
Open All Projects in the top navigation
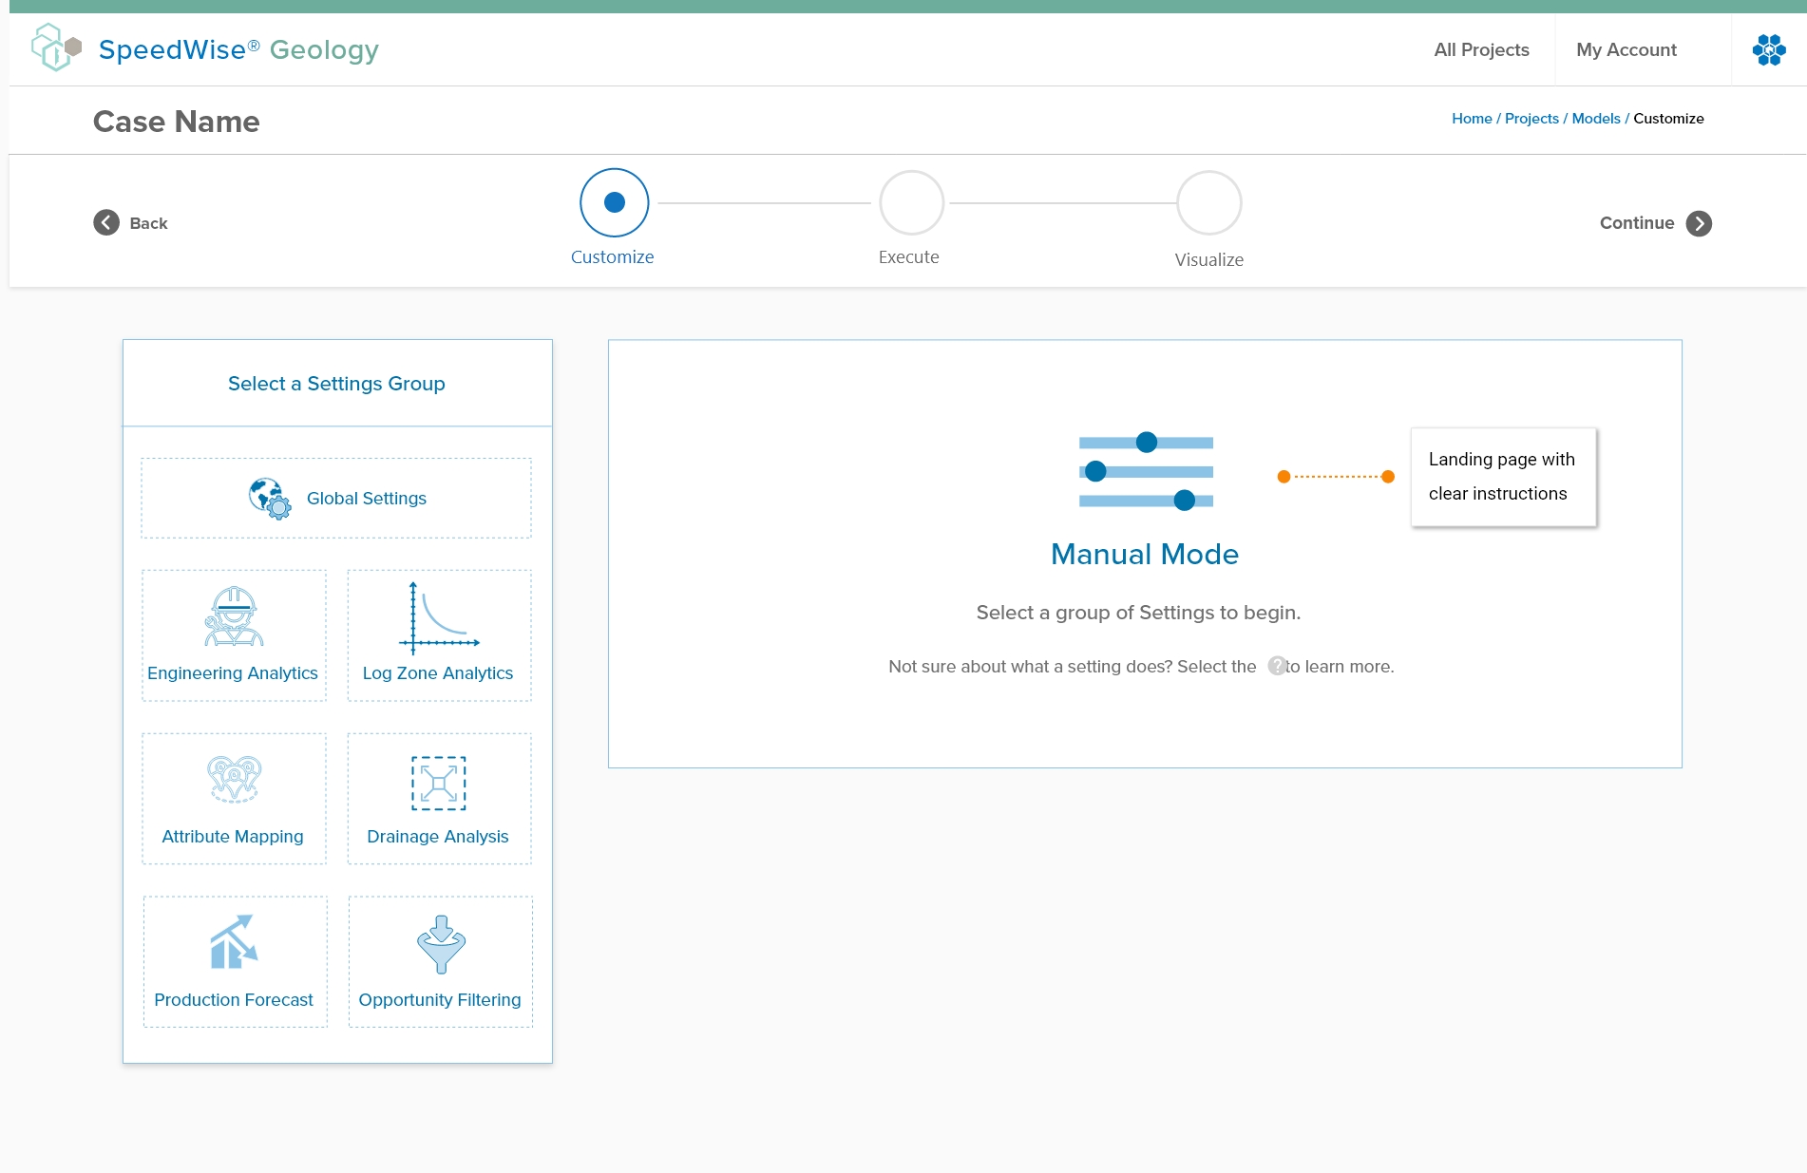pyautogui.click(x=1481, y=49)
